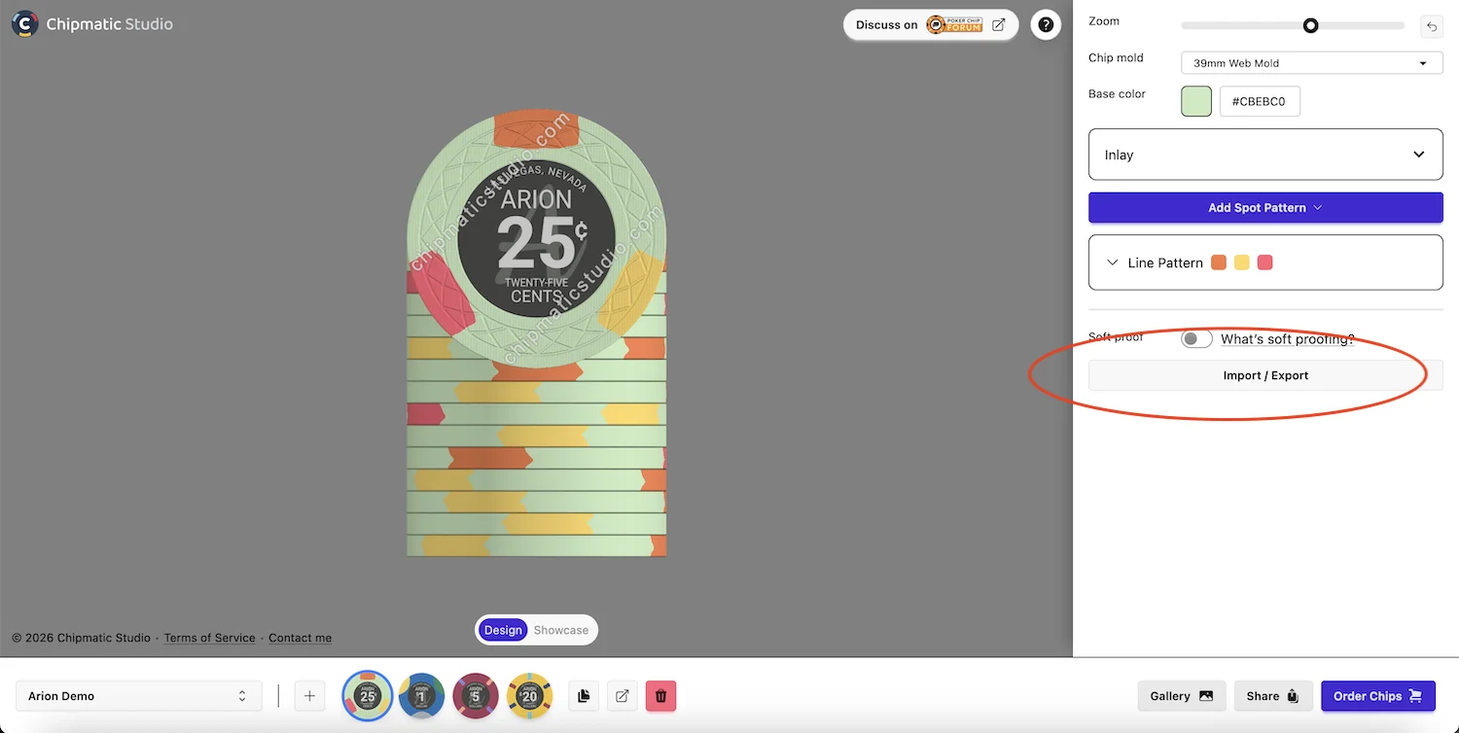This screenshot has width=1459, height=733.
Task: Click the orange Line Pattern color swatch
Action: click(x=1219, y=262)
